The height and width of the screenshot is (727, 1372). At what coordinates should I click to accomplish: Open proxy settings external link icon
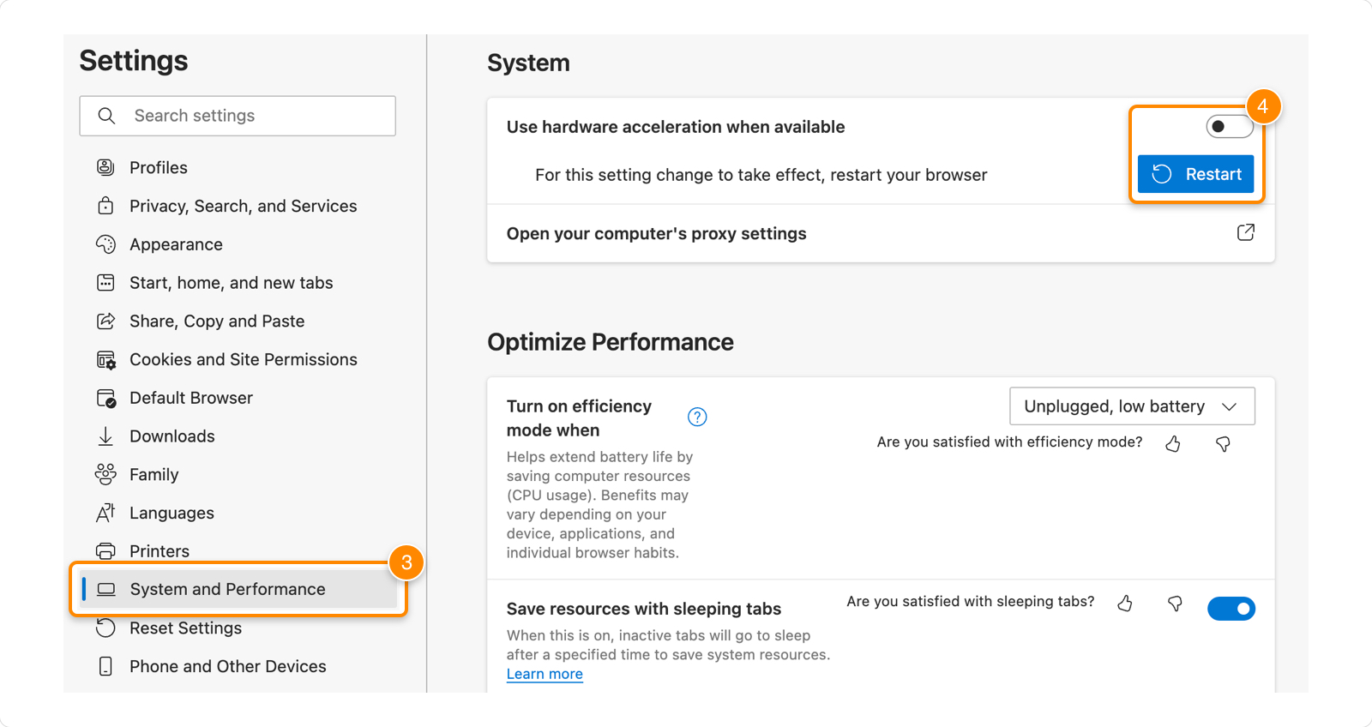tap(1245, 232)
